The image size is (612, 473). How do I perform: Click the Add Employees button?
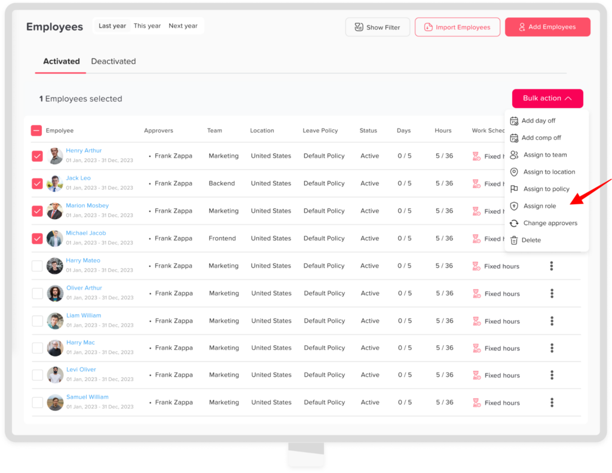[x=547, y=27]
